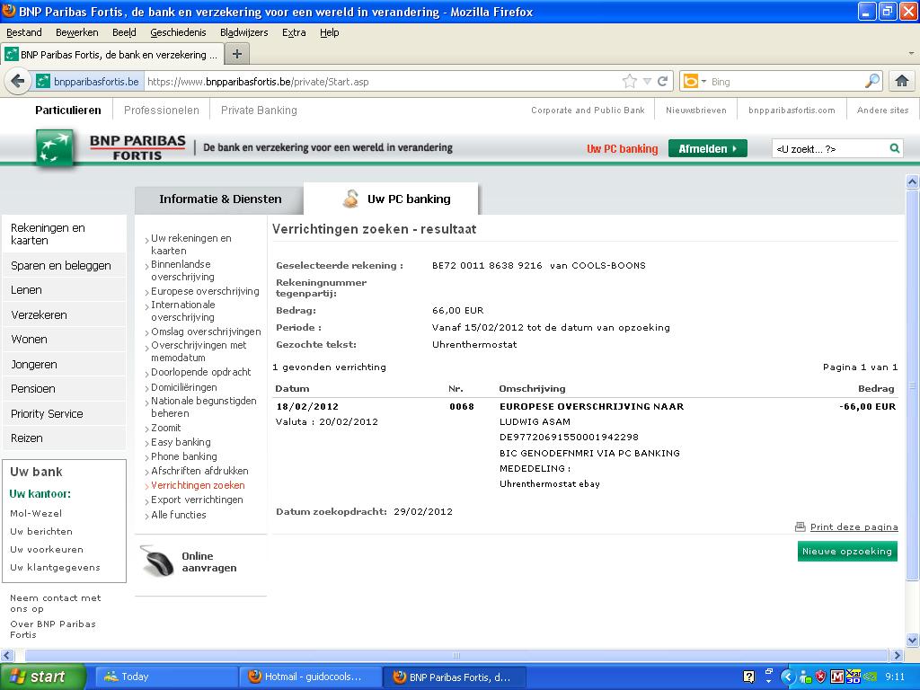Viewport: 920px width, 690px height.
Task: Click the Print deze pagina link
Action: [853, 527]
